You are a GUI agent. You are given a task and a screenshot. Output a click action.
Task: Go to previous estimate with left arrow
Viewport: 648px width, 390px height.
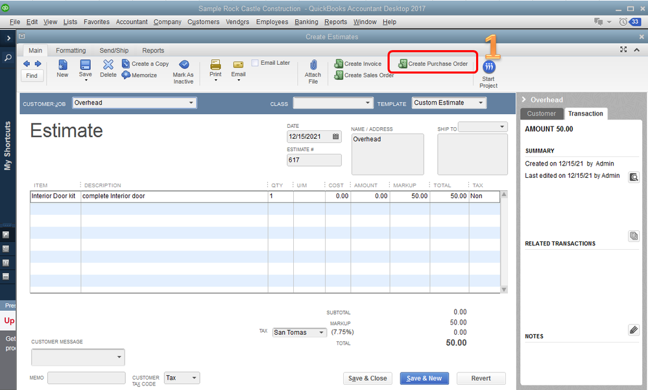pyautogui.click(x=27, y=64)
